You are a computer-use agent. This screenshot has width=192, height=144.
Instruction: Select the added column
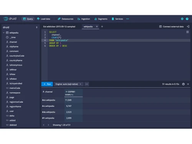(12, 120)
